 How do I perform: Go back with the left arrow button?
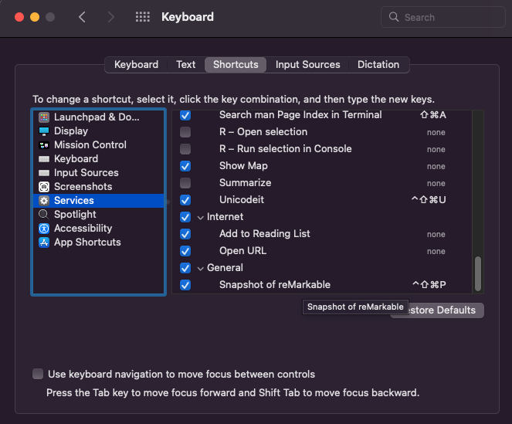pos(83,17)
